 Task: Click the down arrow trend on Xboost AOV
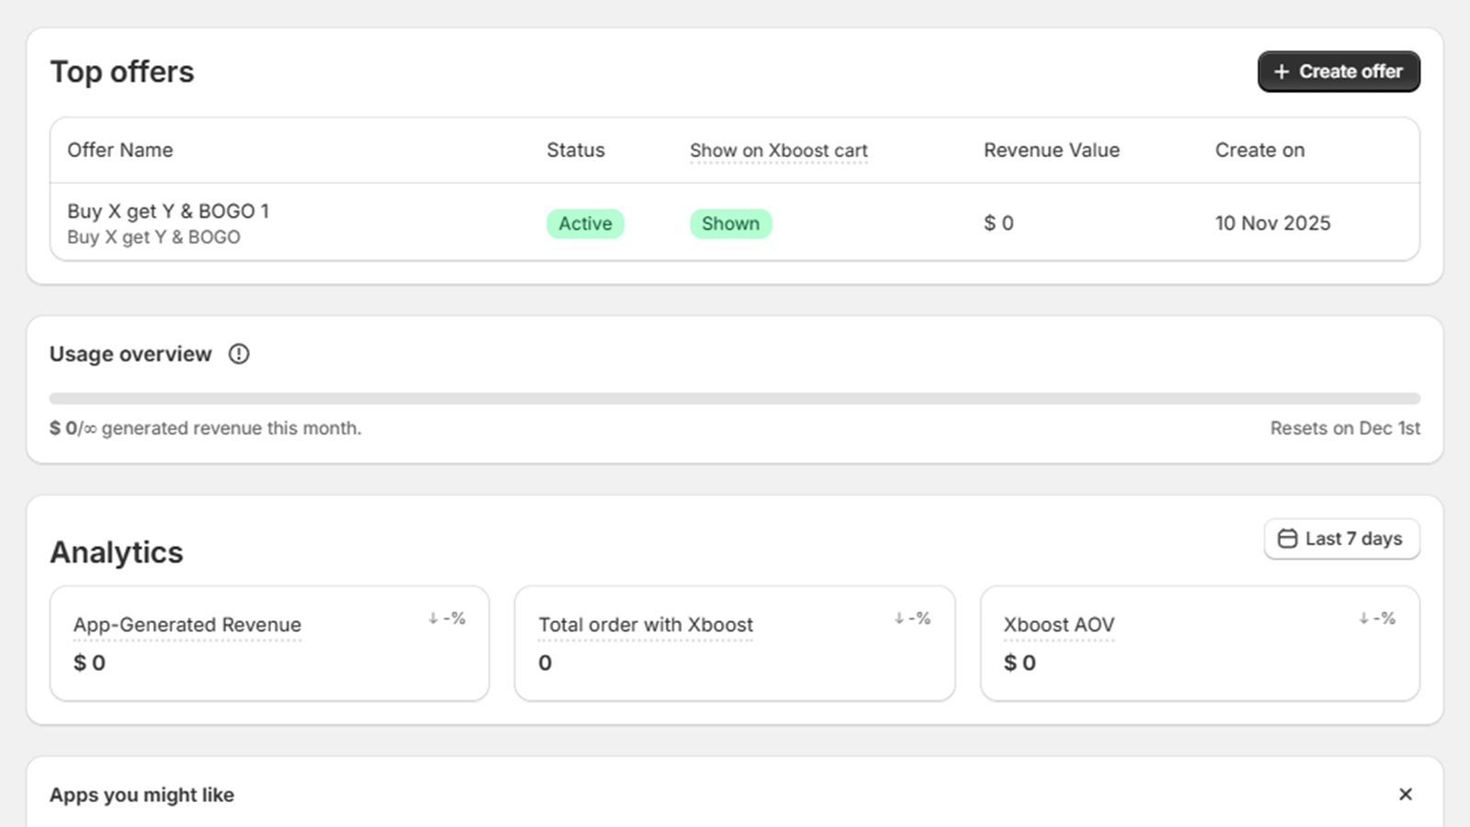pos(1364,618)
